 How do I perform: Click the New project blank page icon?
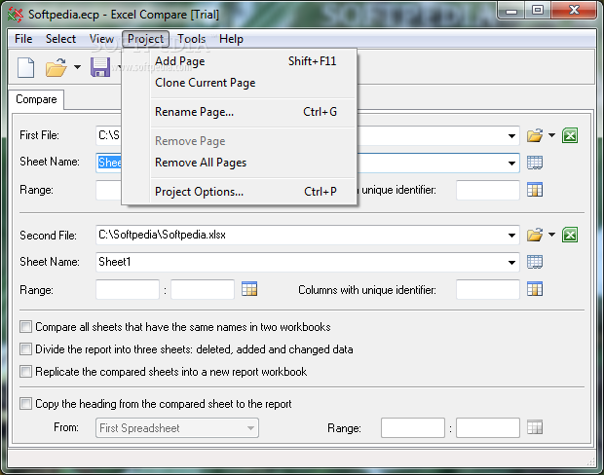(25, 68)
